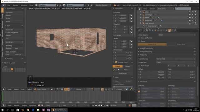200x112 pixels.
Task: Click the grease pencil draw icon
Action: click(x=114, y=70)
